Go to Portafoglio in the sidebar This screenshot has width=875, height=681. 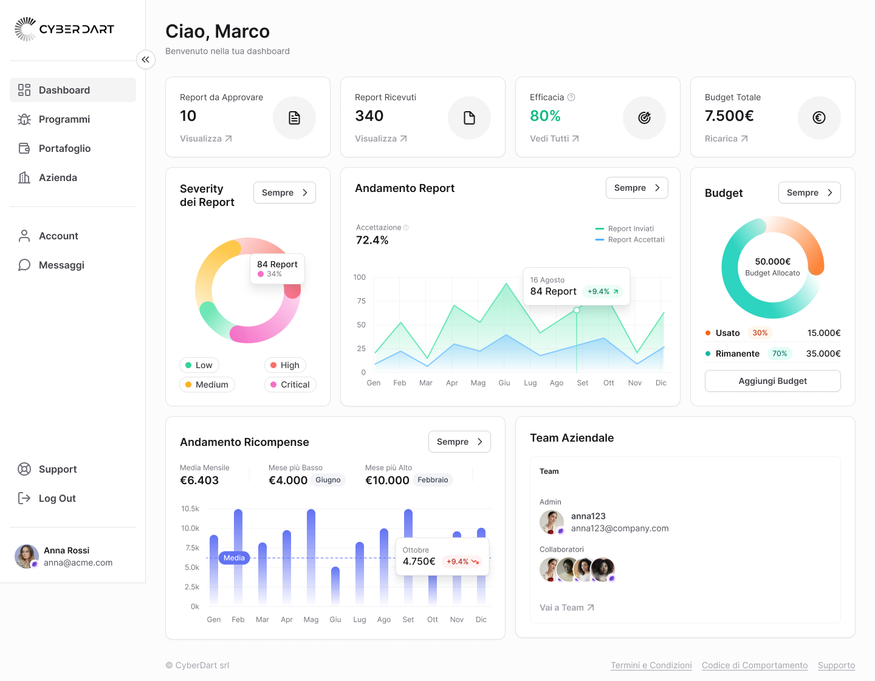click(64, 148)
